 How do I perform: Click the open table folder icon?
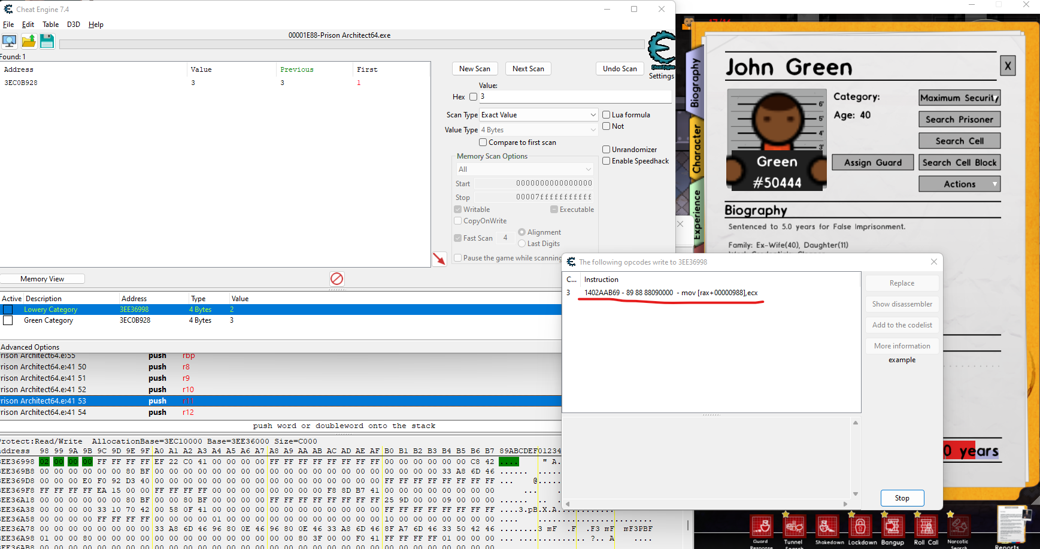(29, 41)
